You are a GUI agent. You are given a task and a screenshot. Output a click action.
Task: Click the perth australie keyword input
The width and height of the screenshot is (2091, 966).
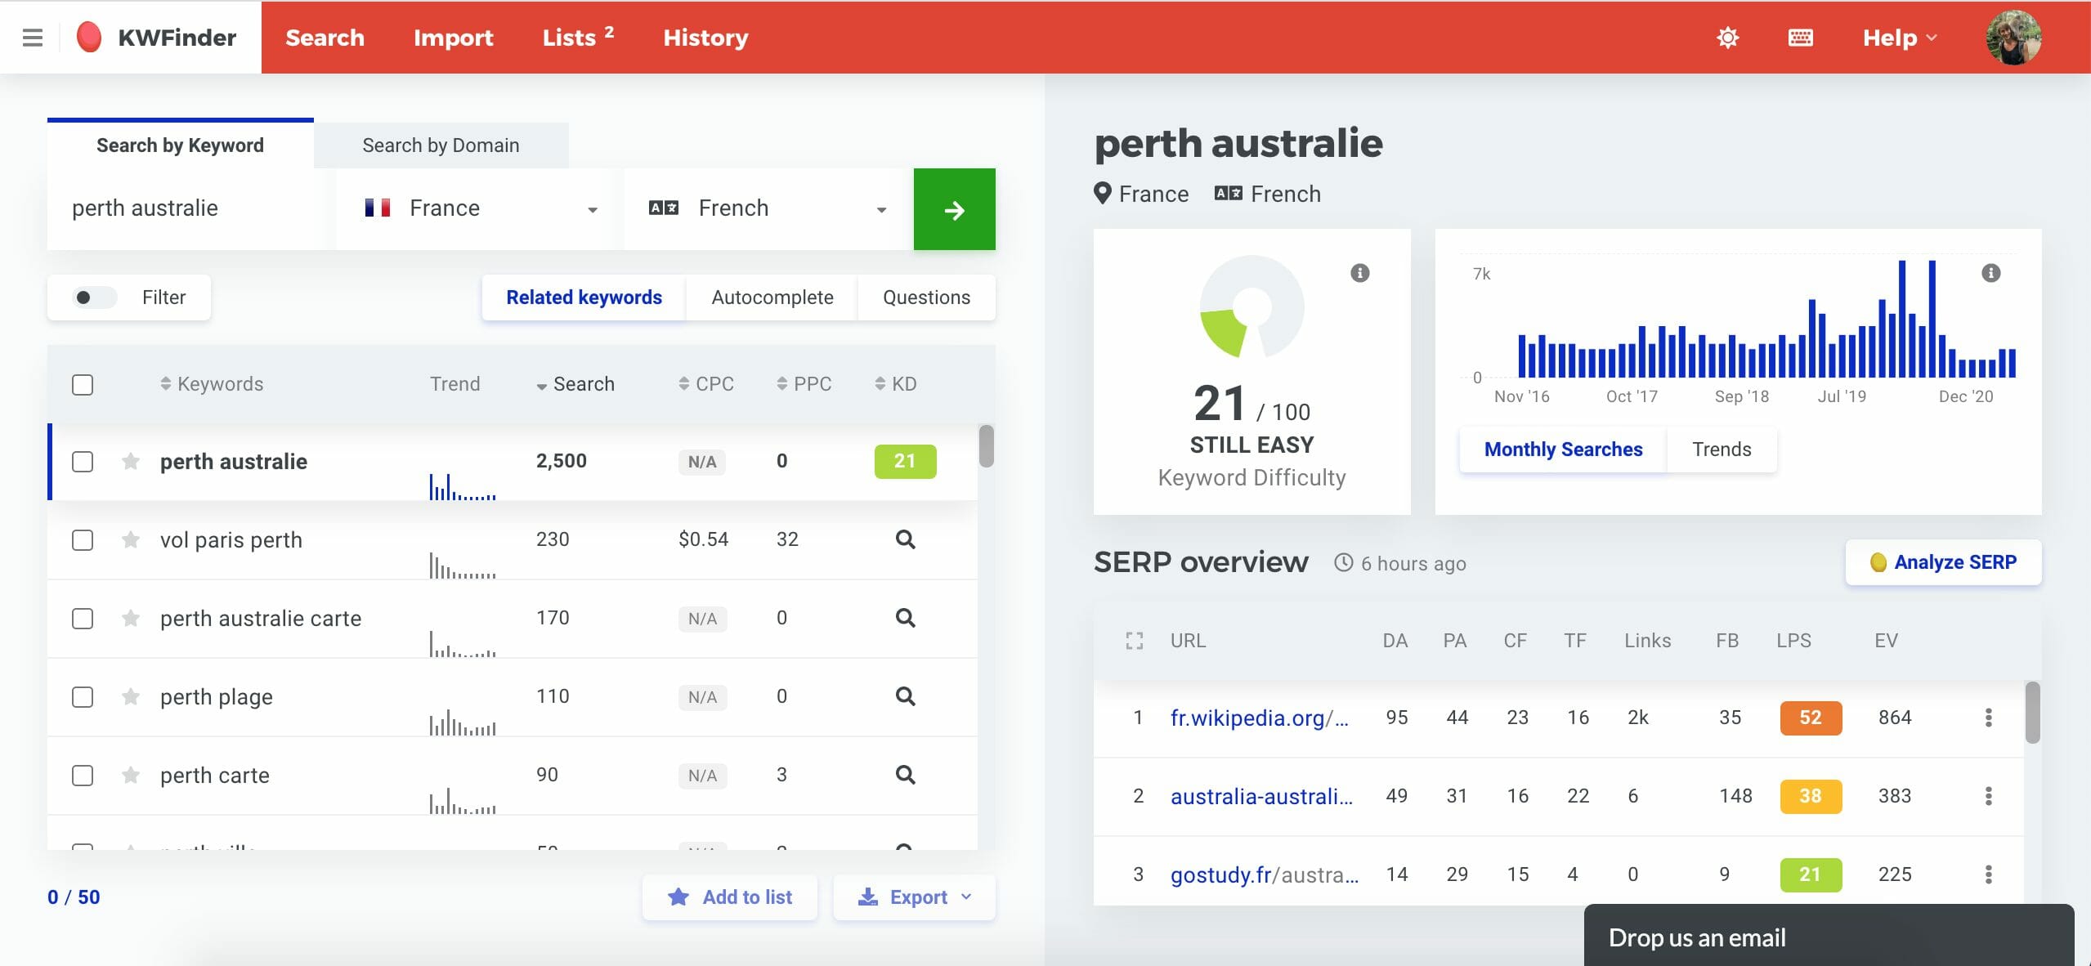[190, 209]
